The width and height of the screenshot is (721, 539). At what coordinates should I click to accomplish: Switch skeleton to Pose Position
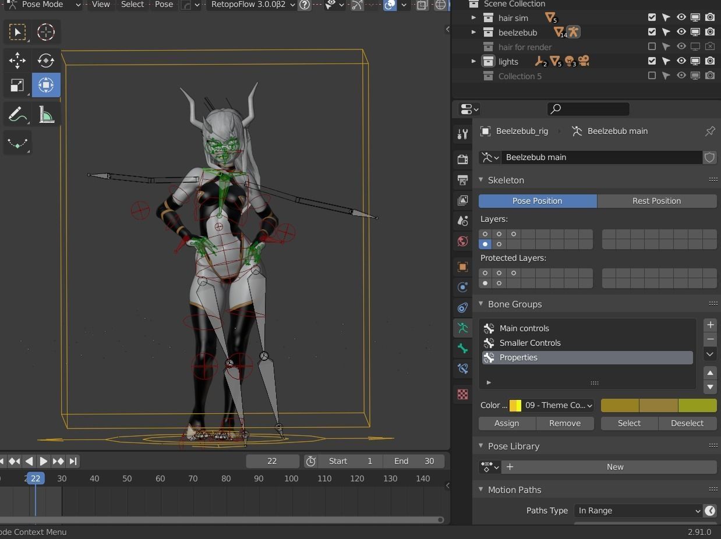(x=538, y=201)
